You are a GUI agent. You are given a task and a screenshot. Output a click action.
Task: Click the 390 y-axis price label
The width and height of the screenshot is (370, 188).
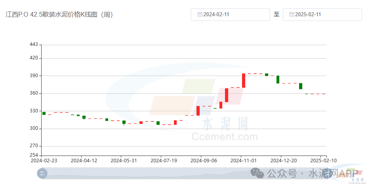click(x=34, y=76)
